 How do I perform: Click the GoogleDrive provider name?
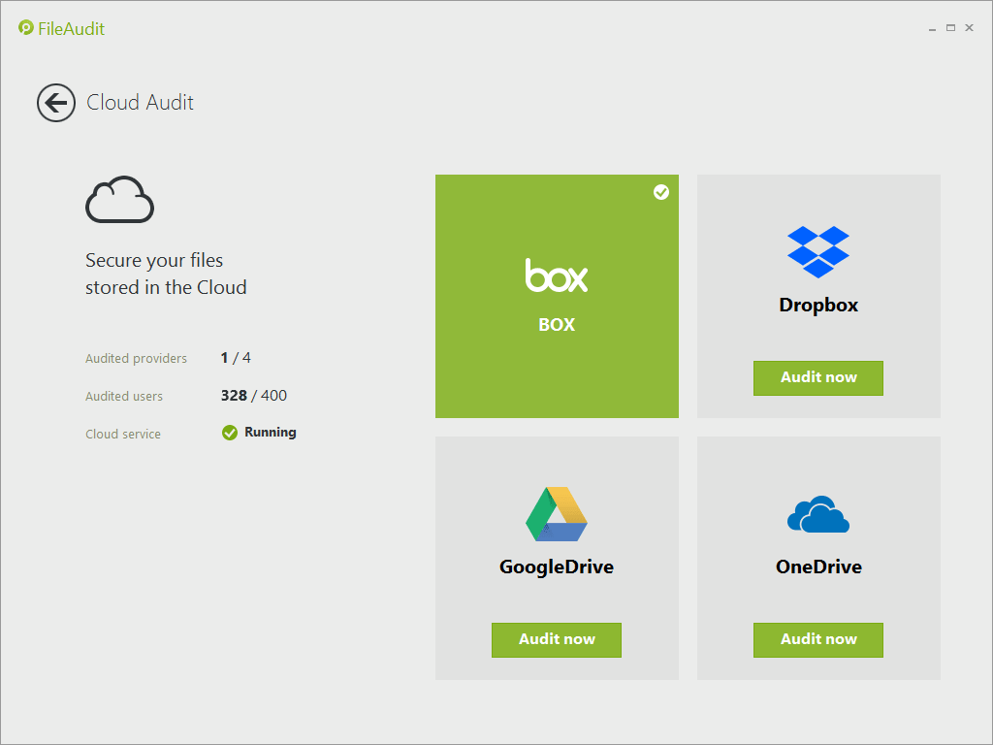pyautogui.click(x=557, y=567)
